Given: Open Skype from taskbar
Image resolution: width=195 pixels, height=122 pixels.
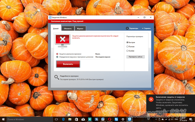Looking at the screenshot, I should (116, 119).
